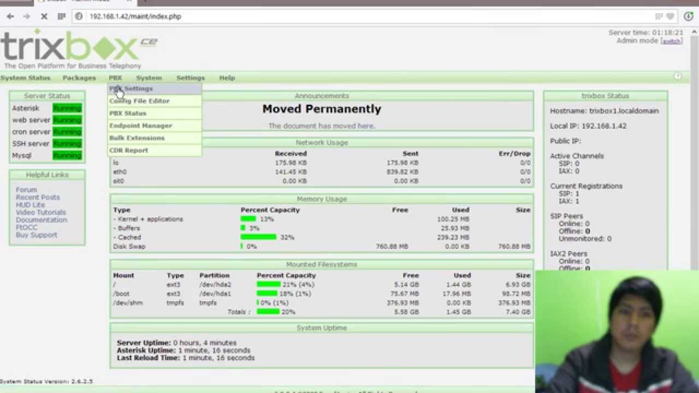The width and height of the screenshot is (699, 393).
Task: Click the Memory Usage section header
Action: tap(322, 199)
